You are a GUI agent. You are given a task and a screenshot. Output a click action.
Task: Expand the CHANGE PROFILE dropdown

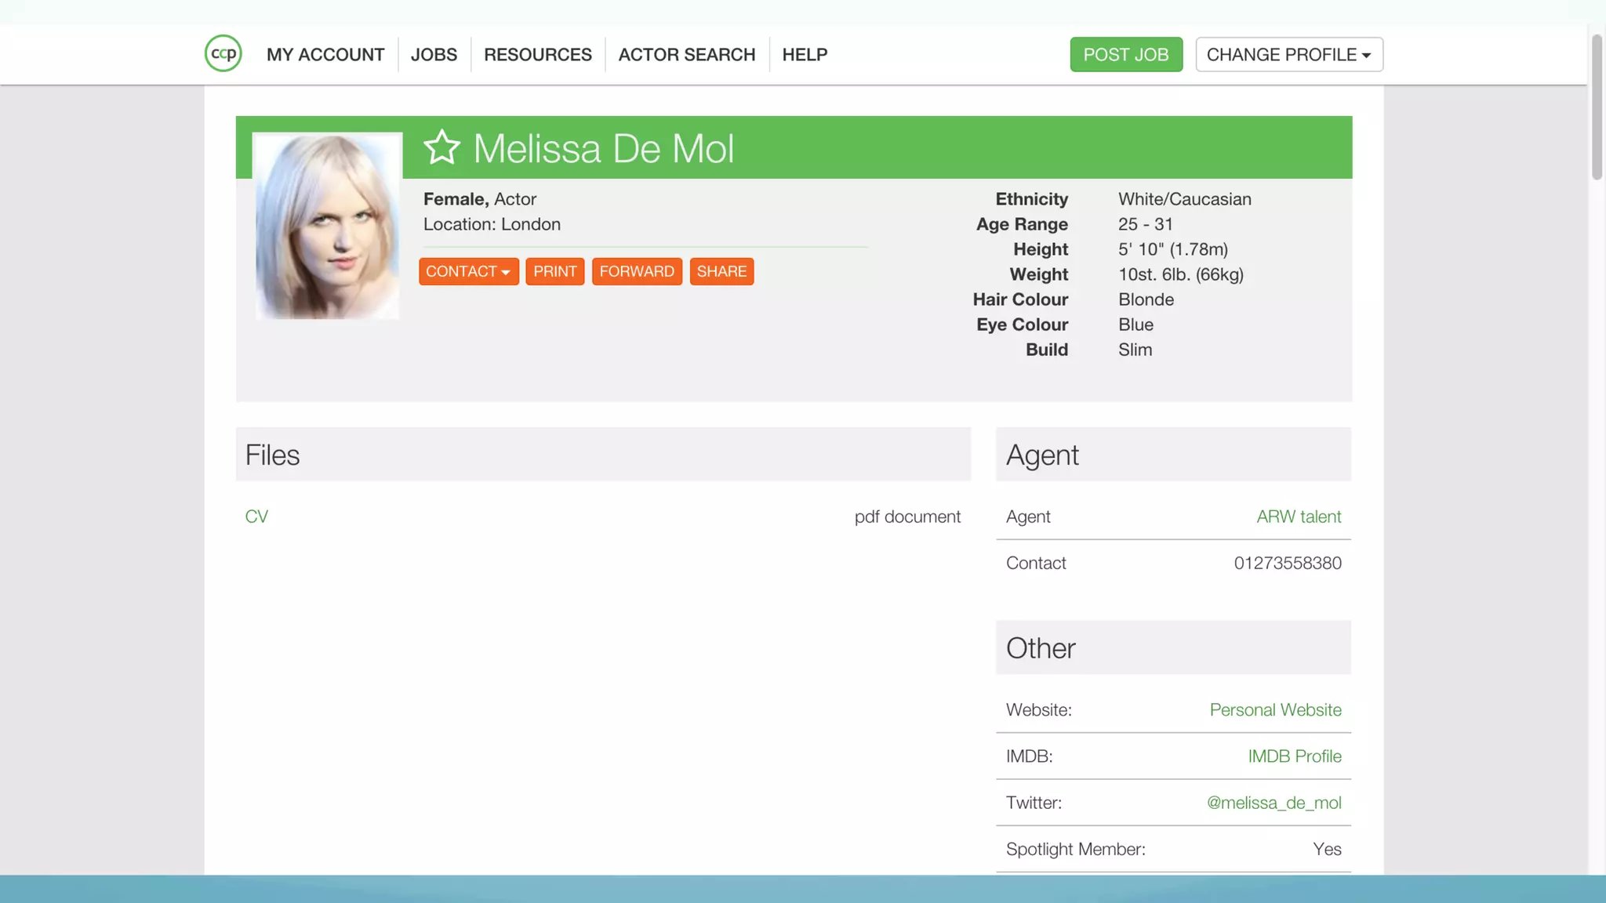1288,55
